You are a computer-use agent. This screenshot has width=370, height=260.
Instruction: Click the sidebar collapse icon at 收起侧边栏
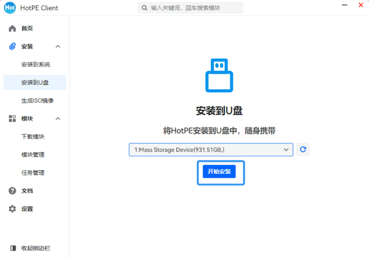(13, 248)
